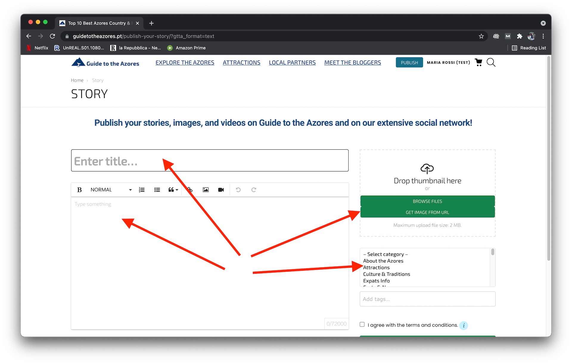Click the blockquote icon
Viewport: 572px width, 364px height.
pyautogui.click(x=172, y=190)
